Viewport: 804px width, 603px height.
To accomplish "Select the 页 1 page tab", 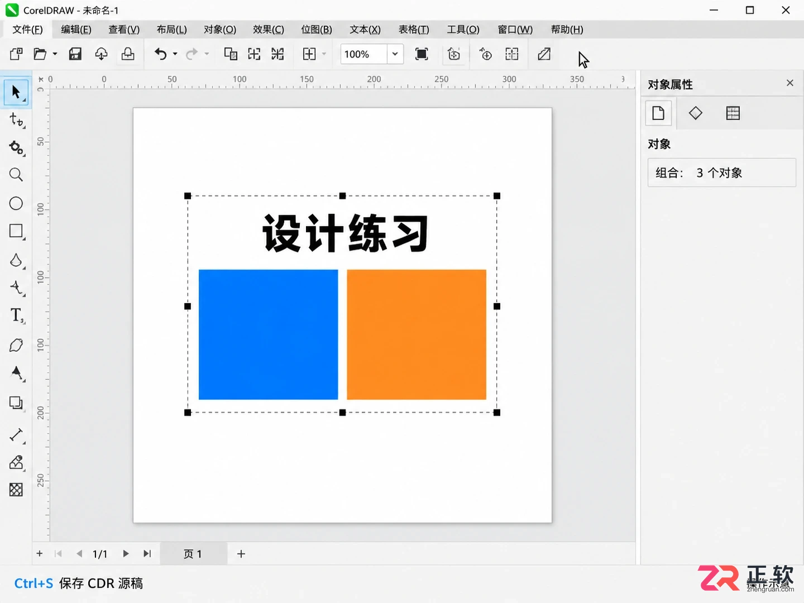I will (x=193, y=554).
